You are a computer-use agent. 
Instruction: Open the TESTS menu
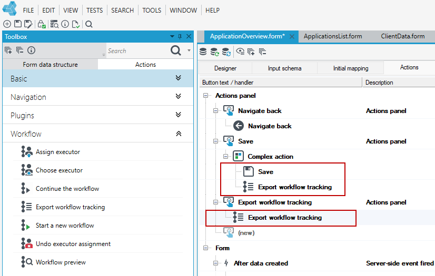95,10
